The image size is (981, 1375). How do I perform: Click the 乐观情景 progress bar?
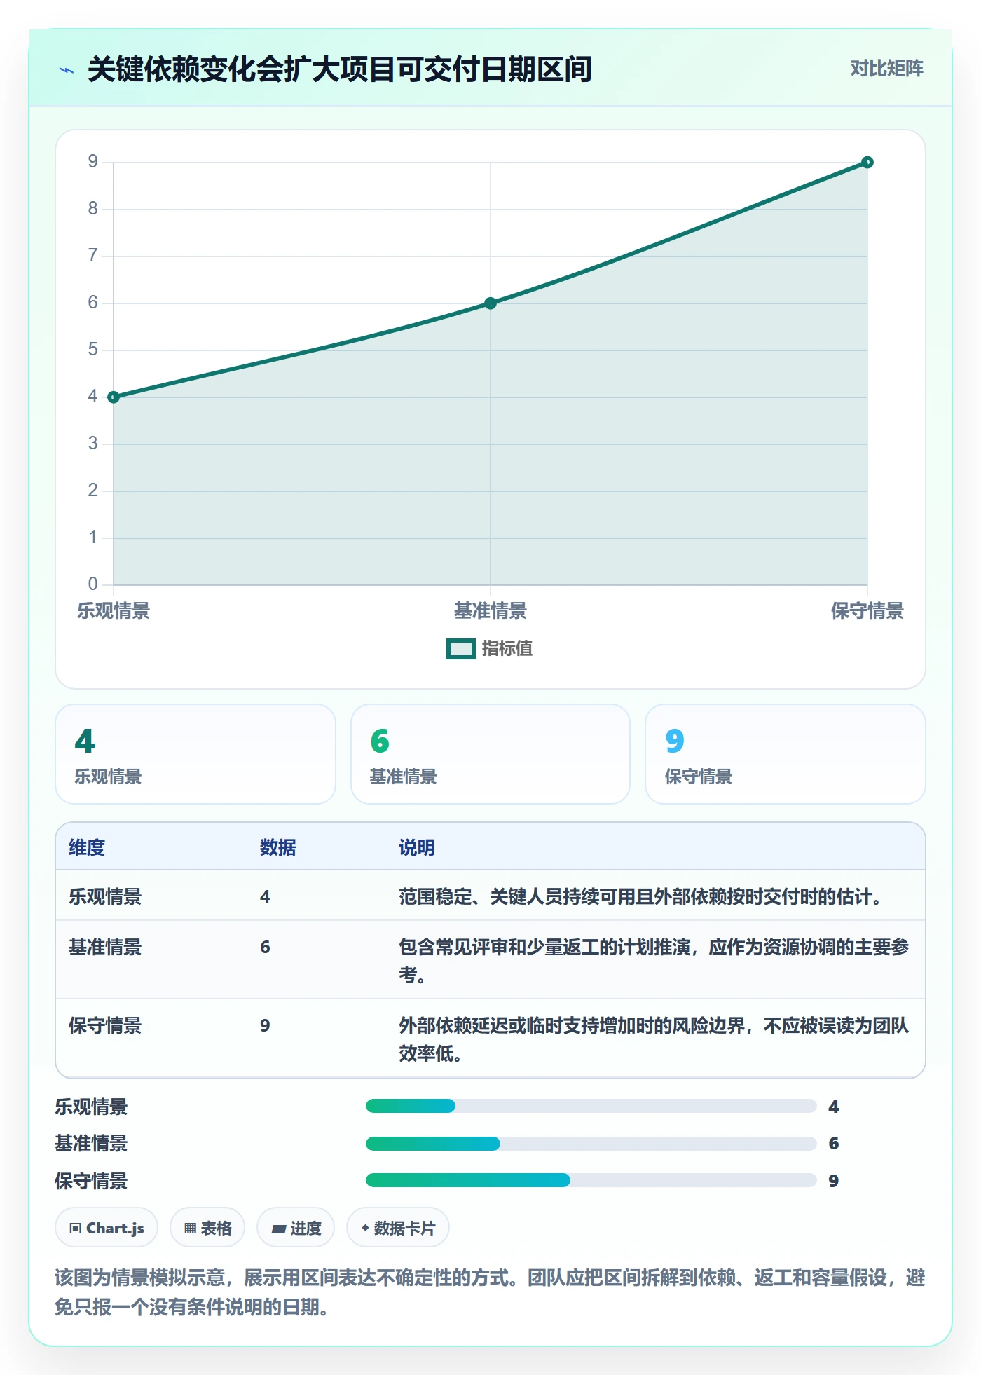coord(591,1107)
